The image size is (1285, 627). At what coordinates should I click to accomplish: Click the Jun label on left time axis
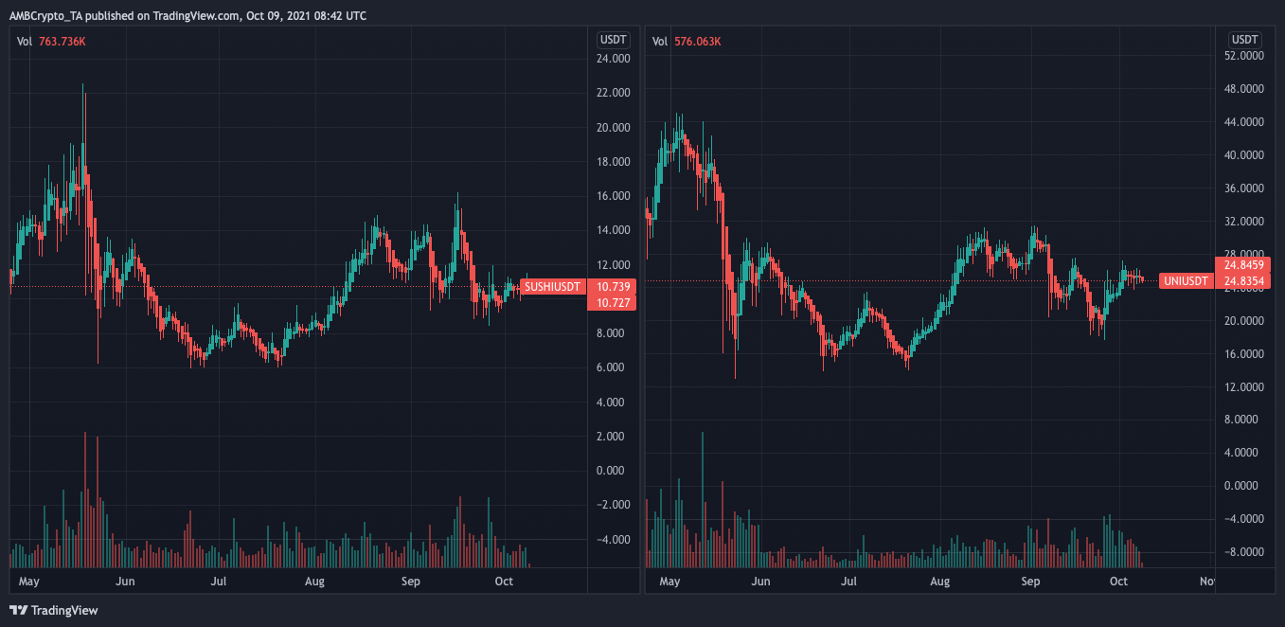pyautogui.click(x=125, y=581)
